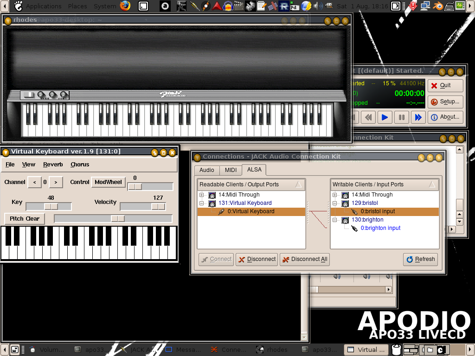
Task: Open the keyboard tray icon
Action: tap(449, 6)
